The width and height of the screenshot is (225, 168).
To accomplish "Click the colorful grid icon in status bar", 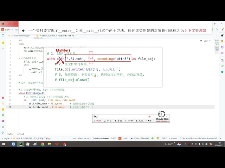I will 158,138.
